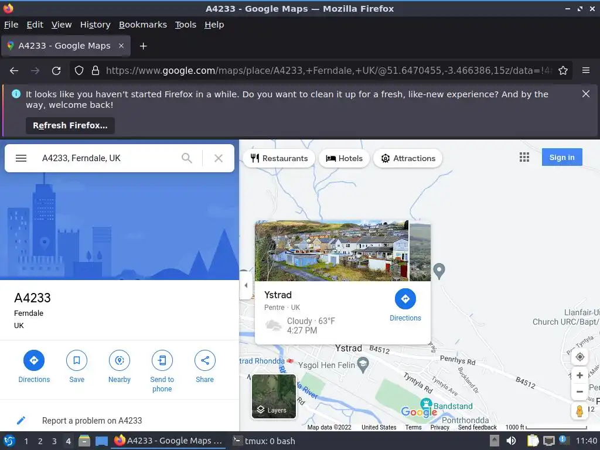This screenshot has height=450, width=600.
Task: Open the Ystrad place photo
Action: pyautogui.click(x=332, y=251)
